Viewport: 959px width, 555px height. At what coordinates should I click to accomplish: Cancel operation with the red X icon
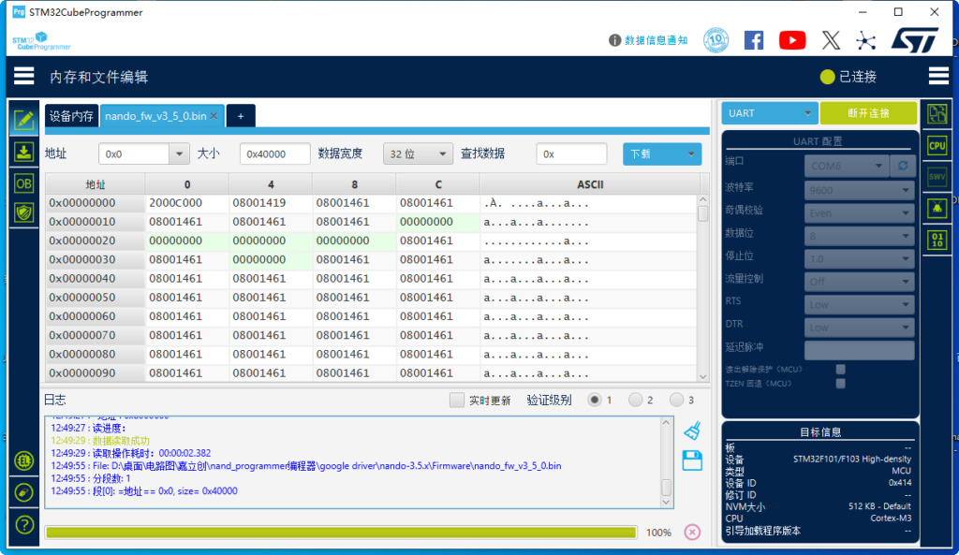coord(692,532)
